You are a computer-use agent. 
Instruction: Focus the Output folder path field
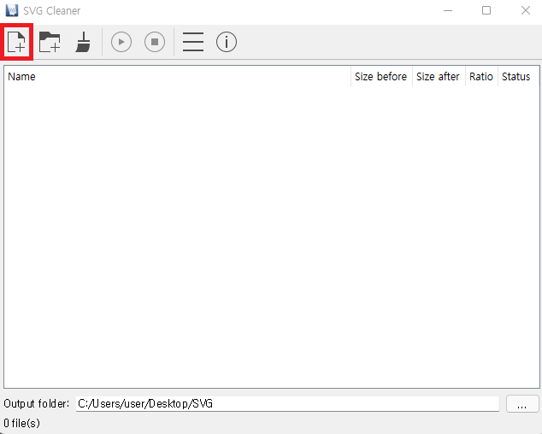coord(287,403)
